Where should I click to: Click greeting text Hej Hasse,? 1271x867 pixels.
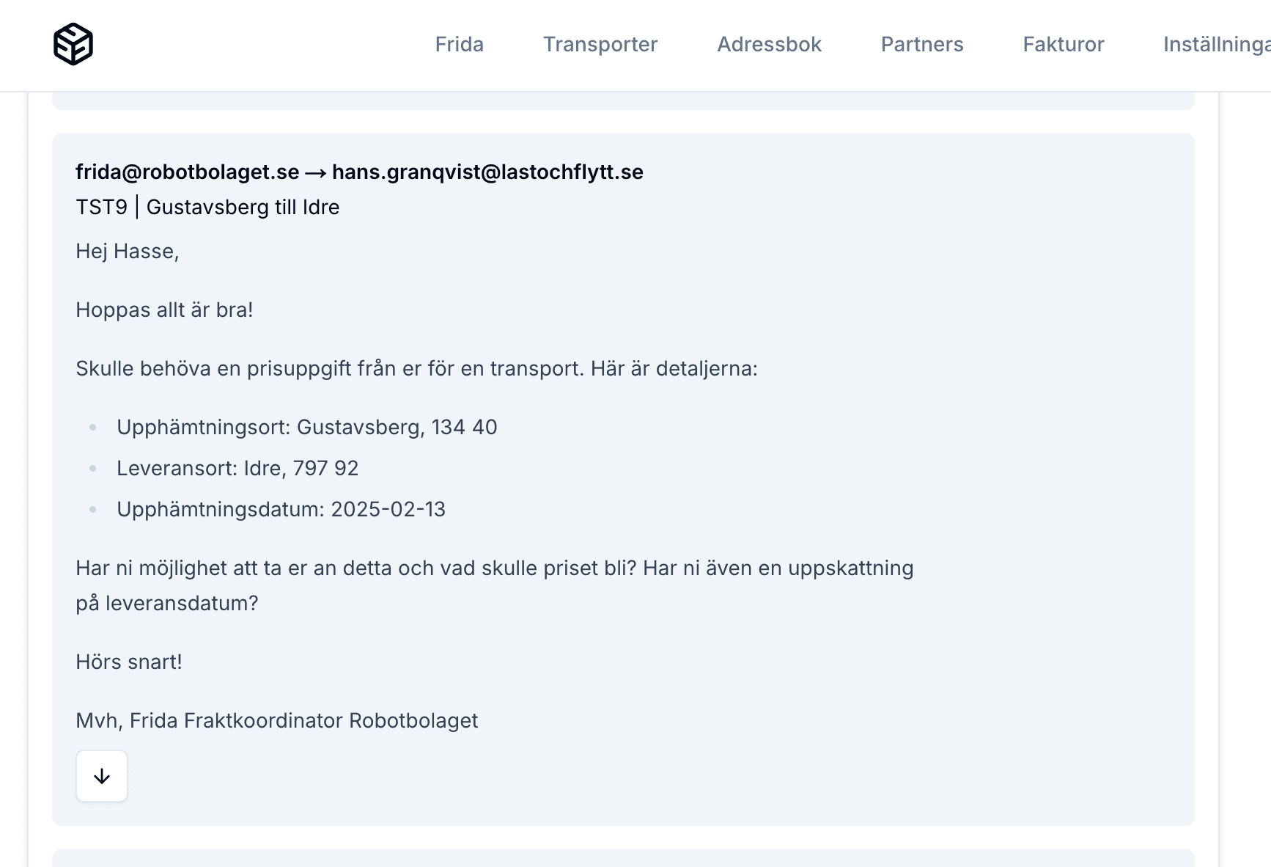click(128, 251)
